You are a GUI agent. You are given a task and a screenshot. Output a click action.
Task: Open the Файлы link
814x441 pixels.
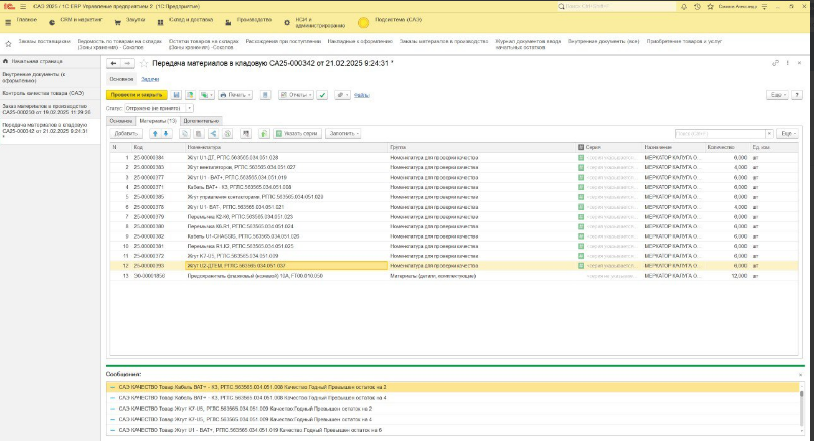tap(362, 95)
